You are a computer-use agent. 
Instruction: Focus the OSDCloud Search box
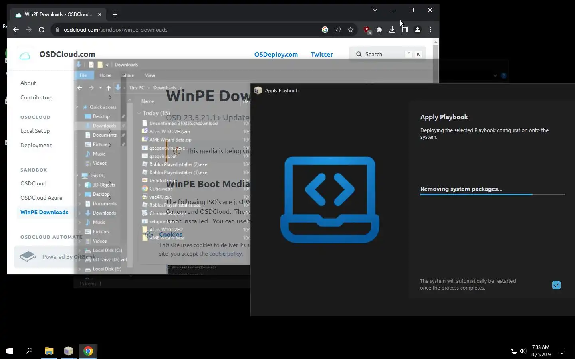pyautogui.click(x=387, y=54)
